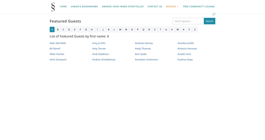The width and height of the screenshot is (265, 140).
Task: Go to the Home menu item
Action: [x=63, y=6]
